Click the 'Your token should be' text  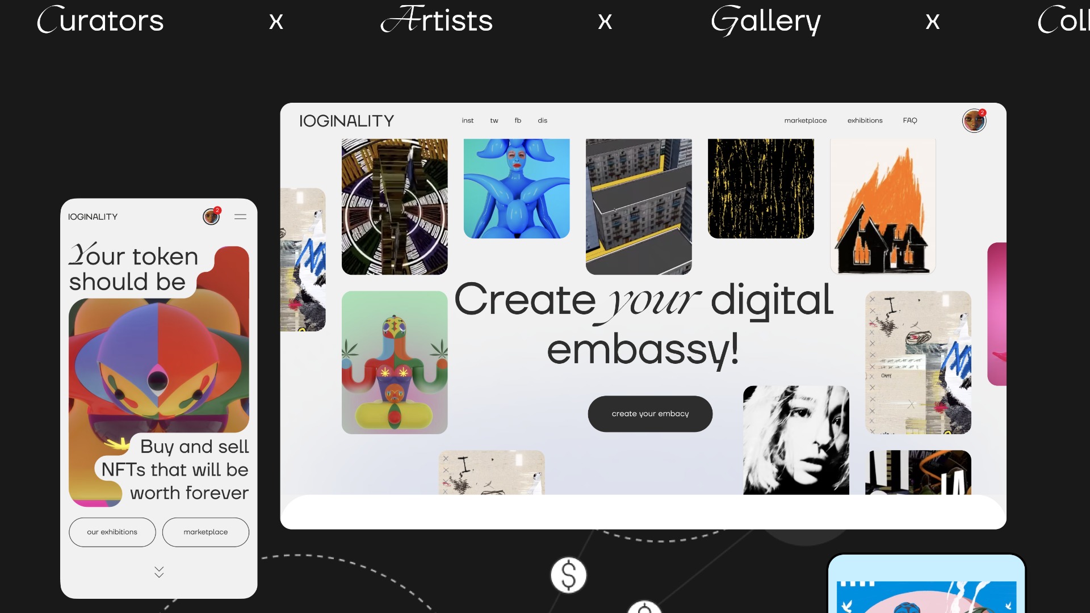click(133, 268)
